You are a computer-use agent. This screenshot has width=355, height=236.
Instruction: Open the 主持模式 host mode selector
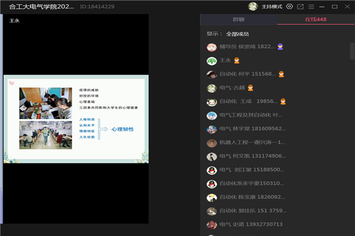point(272,6)
